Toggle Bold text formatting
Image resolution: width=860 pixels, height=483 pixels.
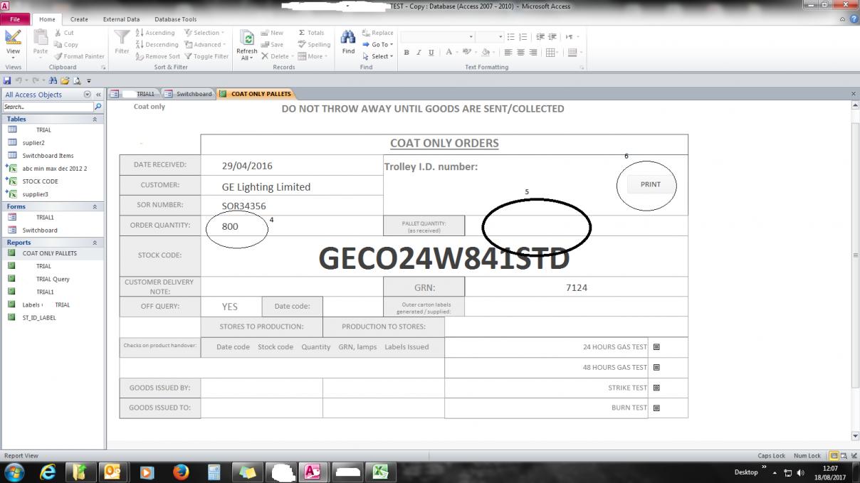click(x=407, y=53)
